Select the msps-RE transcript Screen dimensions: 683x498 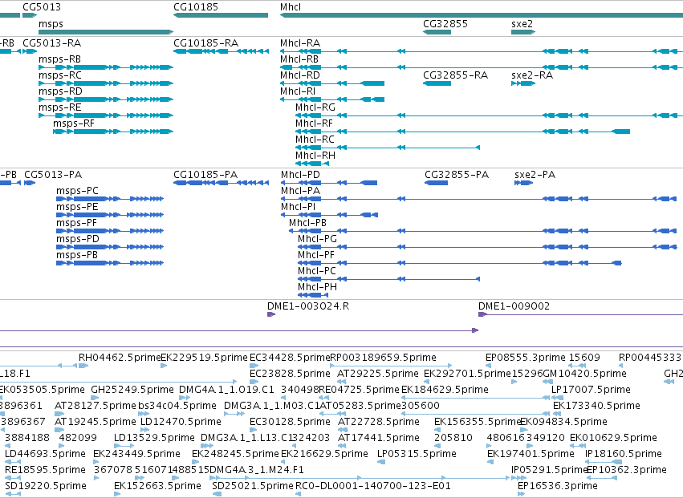tap(60, 107)
